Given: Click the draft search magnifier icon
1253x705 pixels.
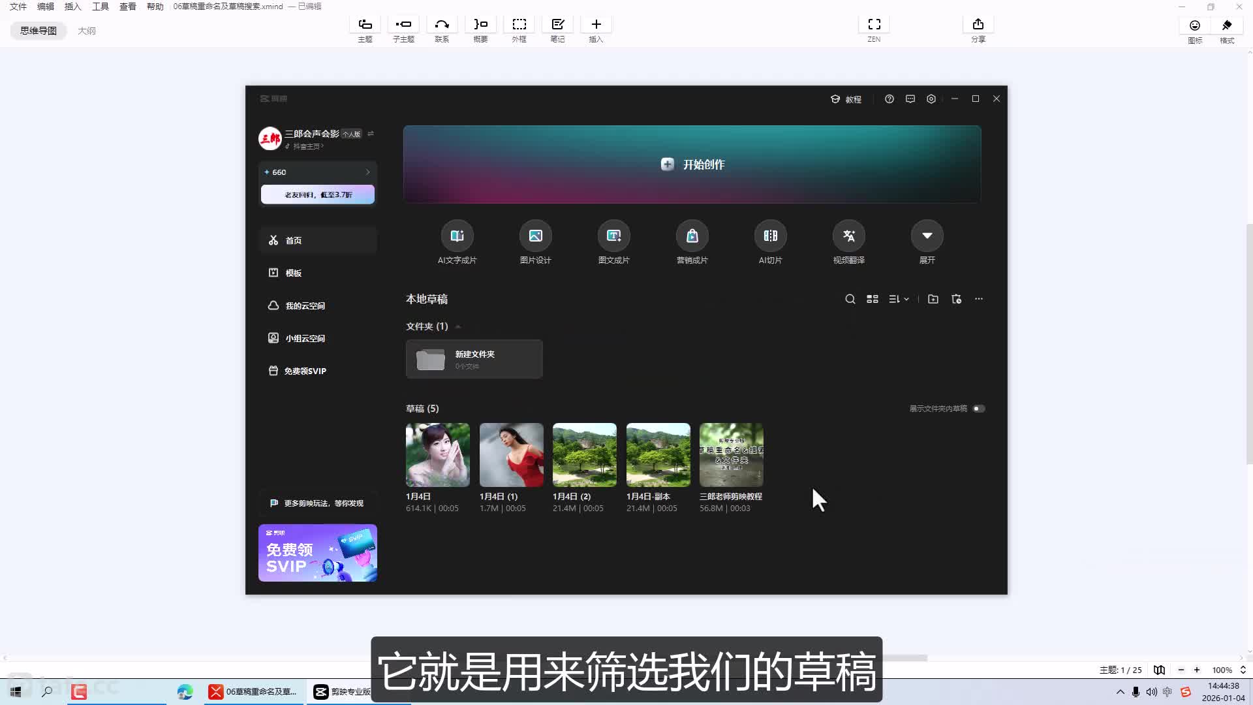Looking at the screenshot, I should [850, 299].
